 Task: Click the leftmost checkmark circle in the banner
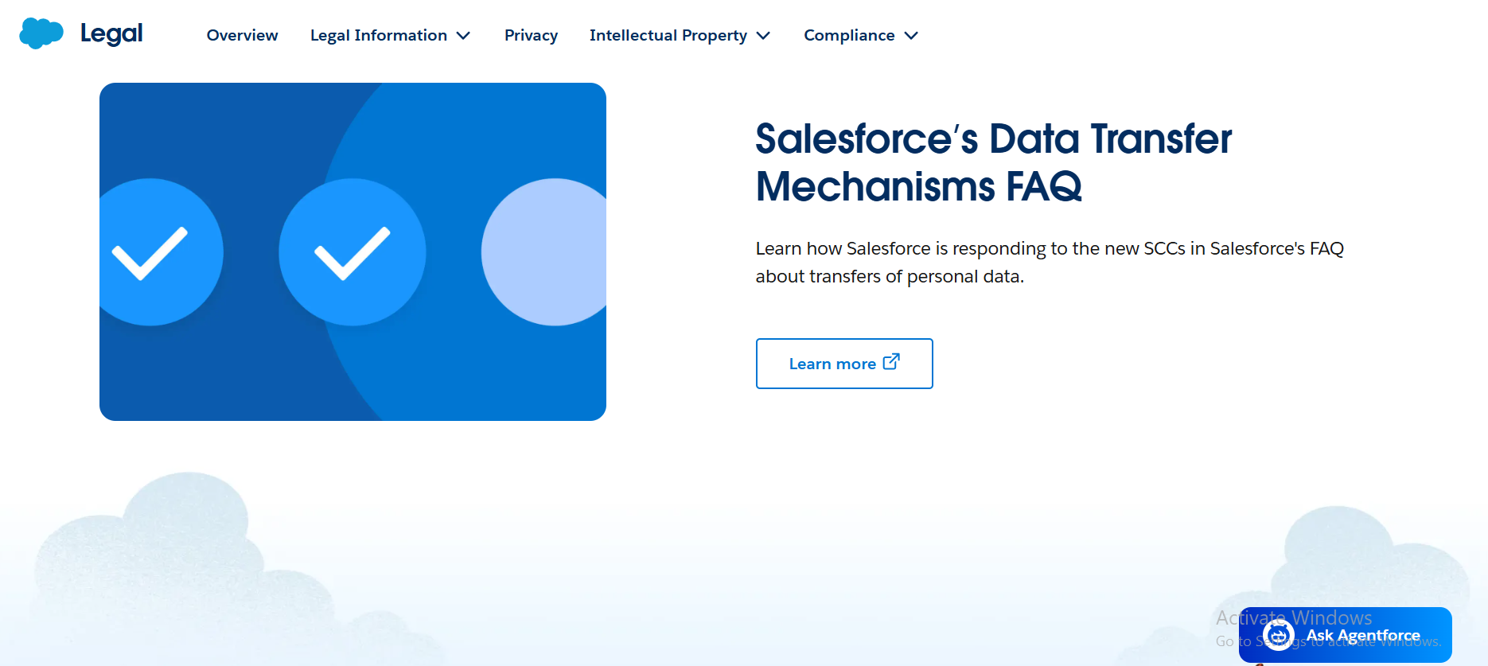[151, 252]
